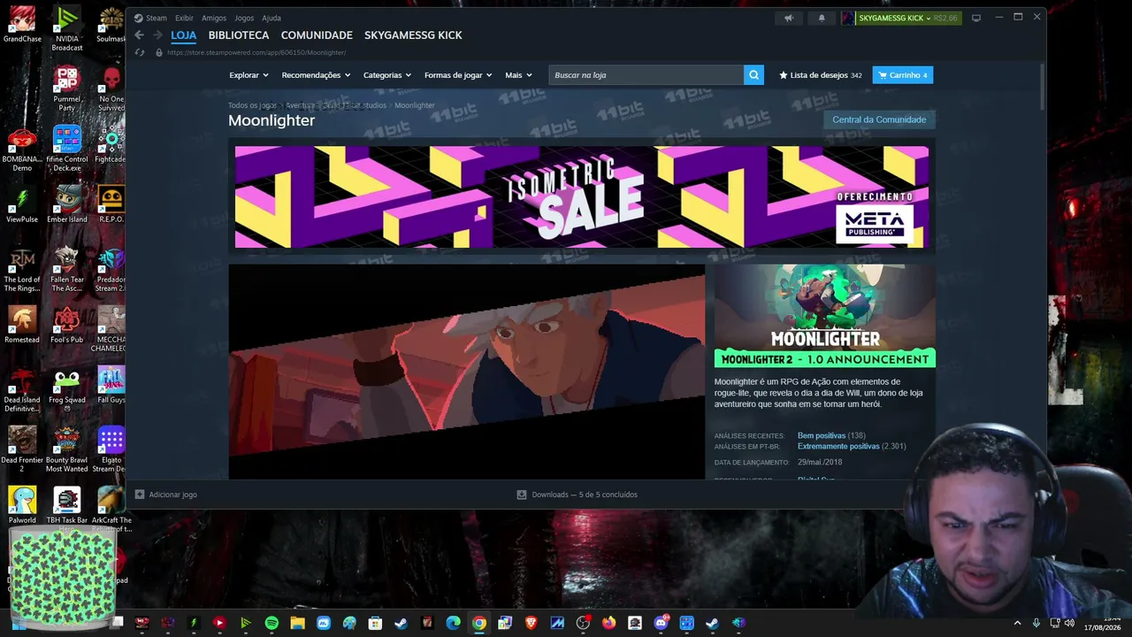Open Brave browser from the taskbar
The image size is (1132, 637).
(531, 623)
